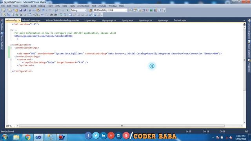Switch to the Admin/Home.aspx tab
This screenshot has height=141, width=251.
31,20
